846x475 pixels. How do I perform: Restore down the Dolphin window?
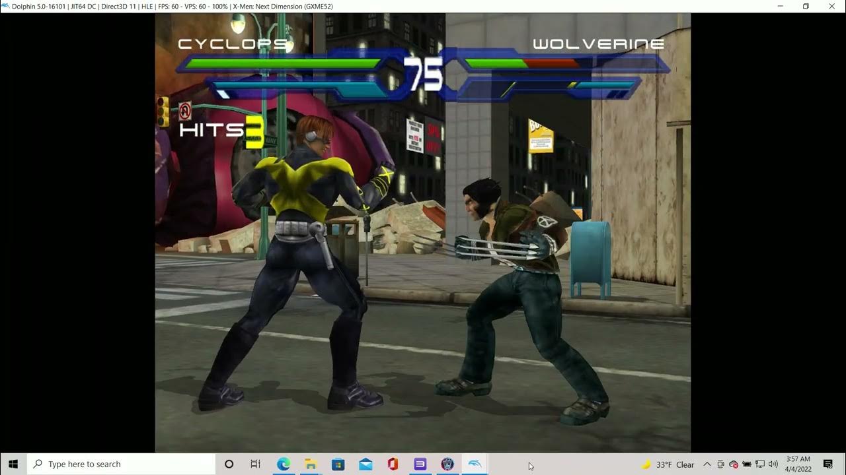pyautogui.click(x=806, y=6)
